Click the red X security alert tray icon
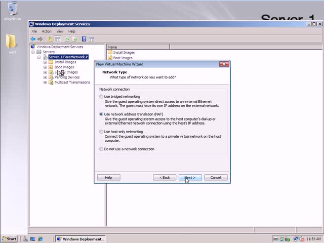The width and height of the screenshot is (324, 243). point(302,239)
